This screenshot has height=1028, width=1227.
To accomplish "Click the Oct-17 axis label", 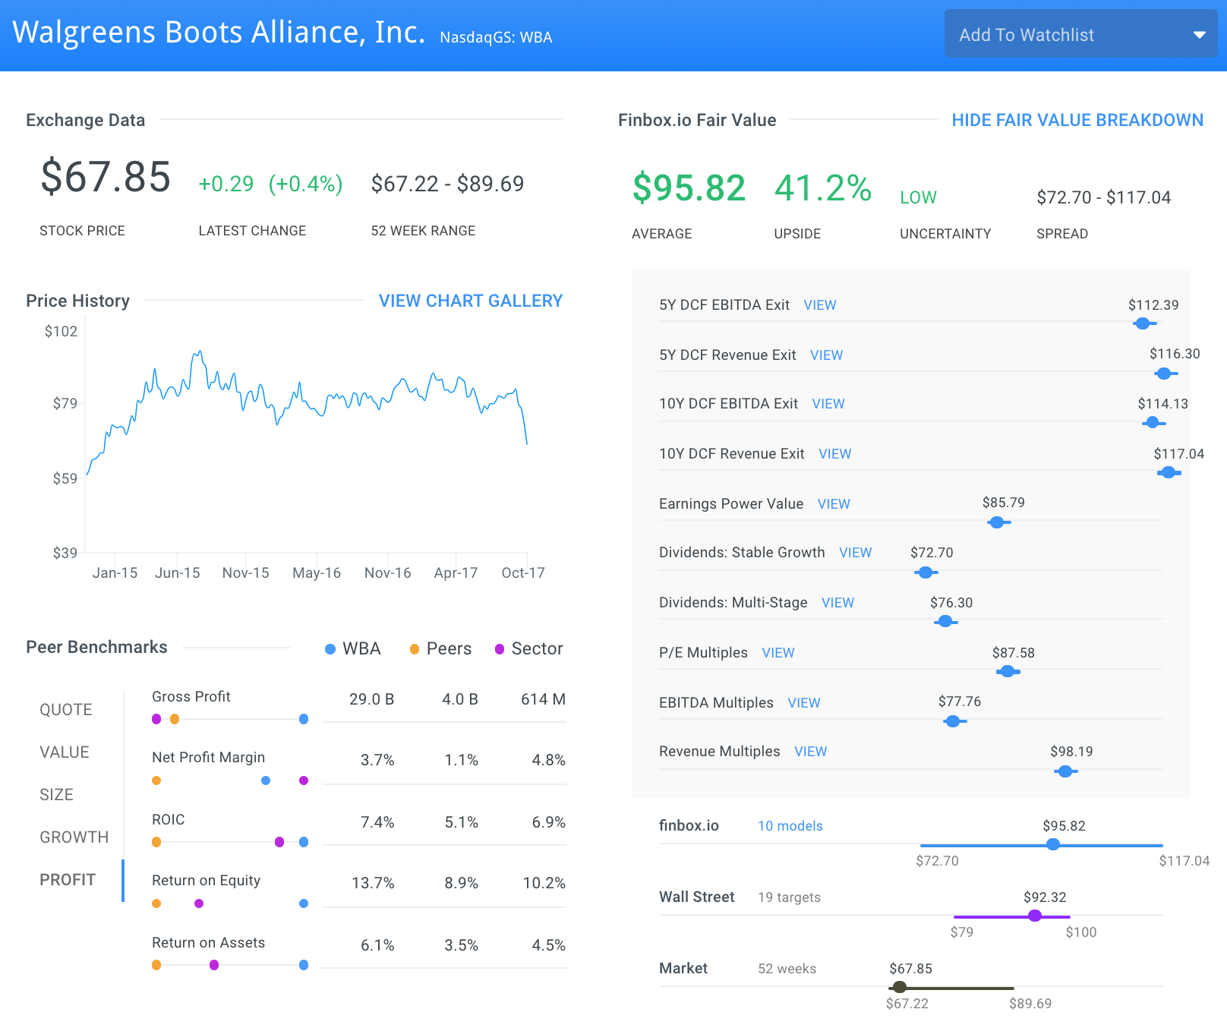I will 523,573.
